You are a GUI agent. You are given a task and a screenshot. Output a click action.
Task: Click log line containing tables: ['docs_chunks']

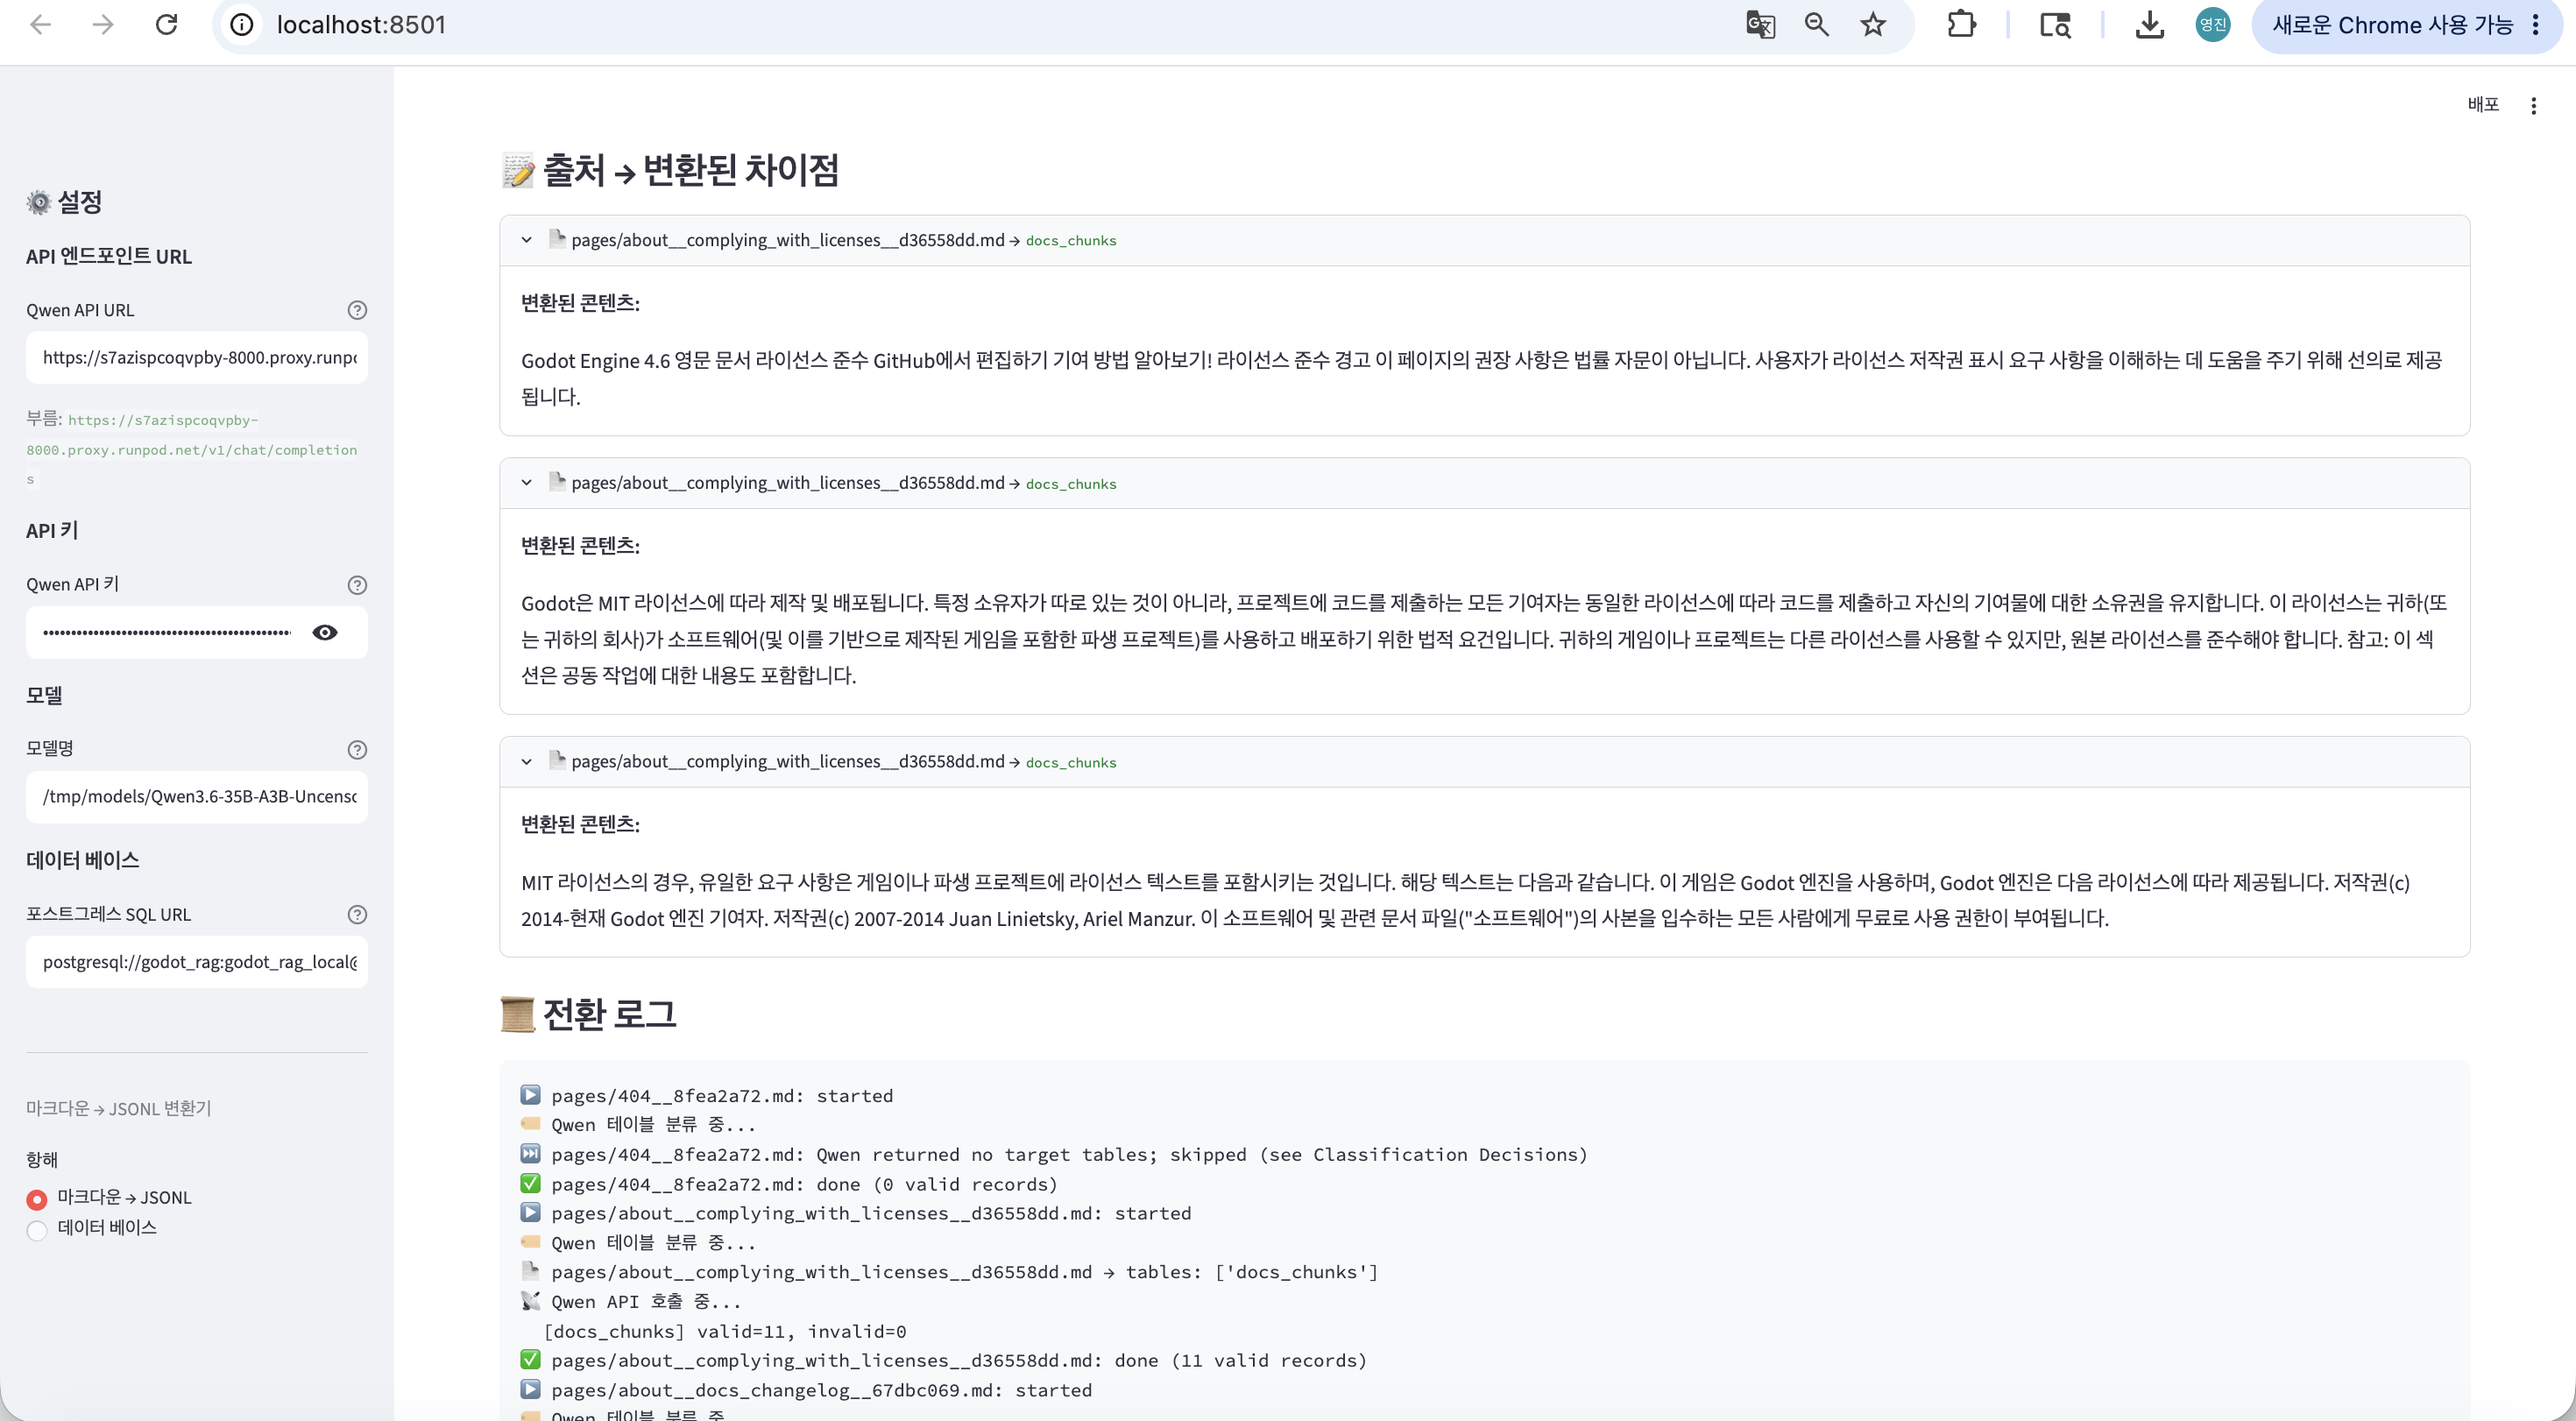[964, 1273]
